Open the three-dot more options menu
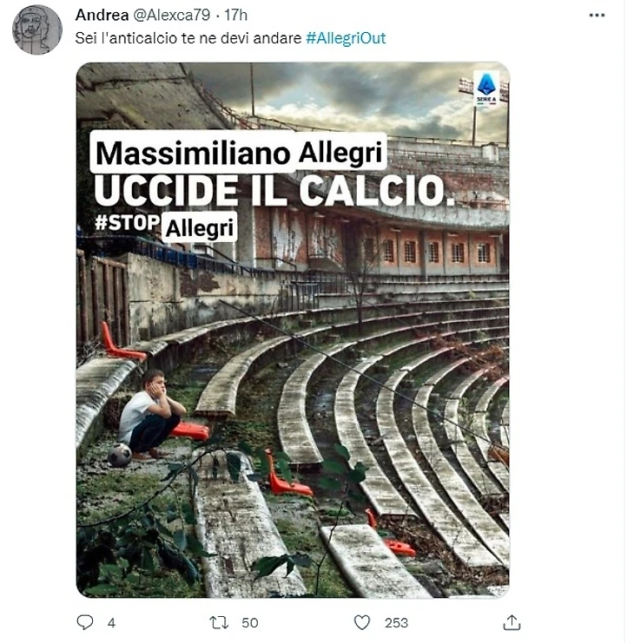 [597, 15]
